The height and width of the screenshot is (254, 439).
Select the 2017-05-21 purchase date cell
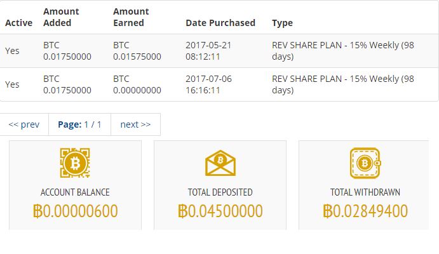tap(208, 51)
